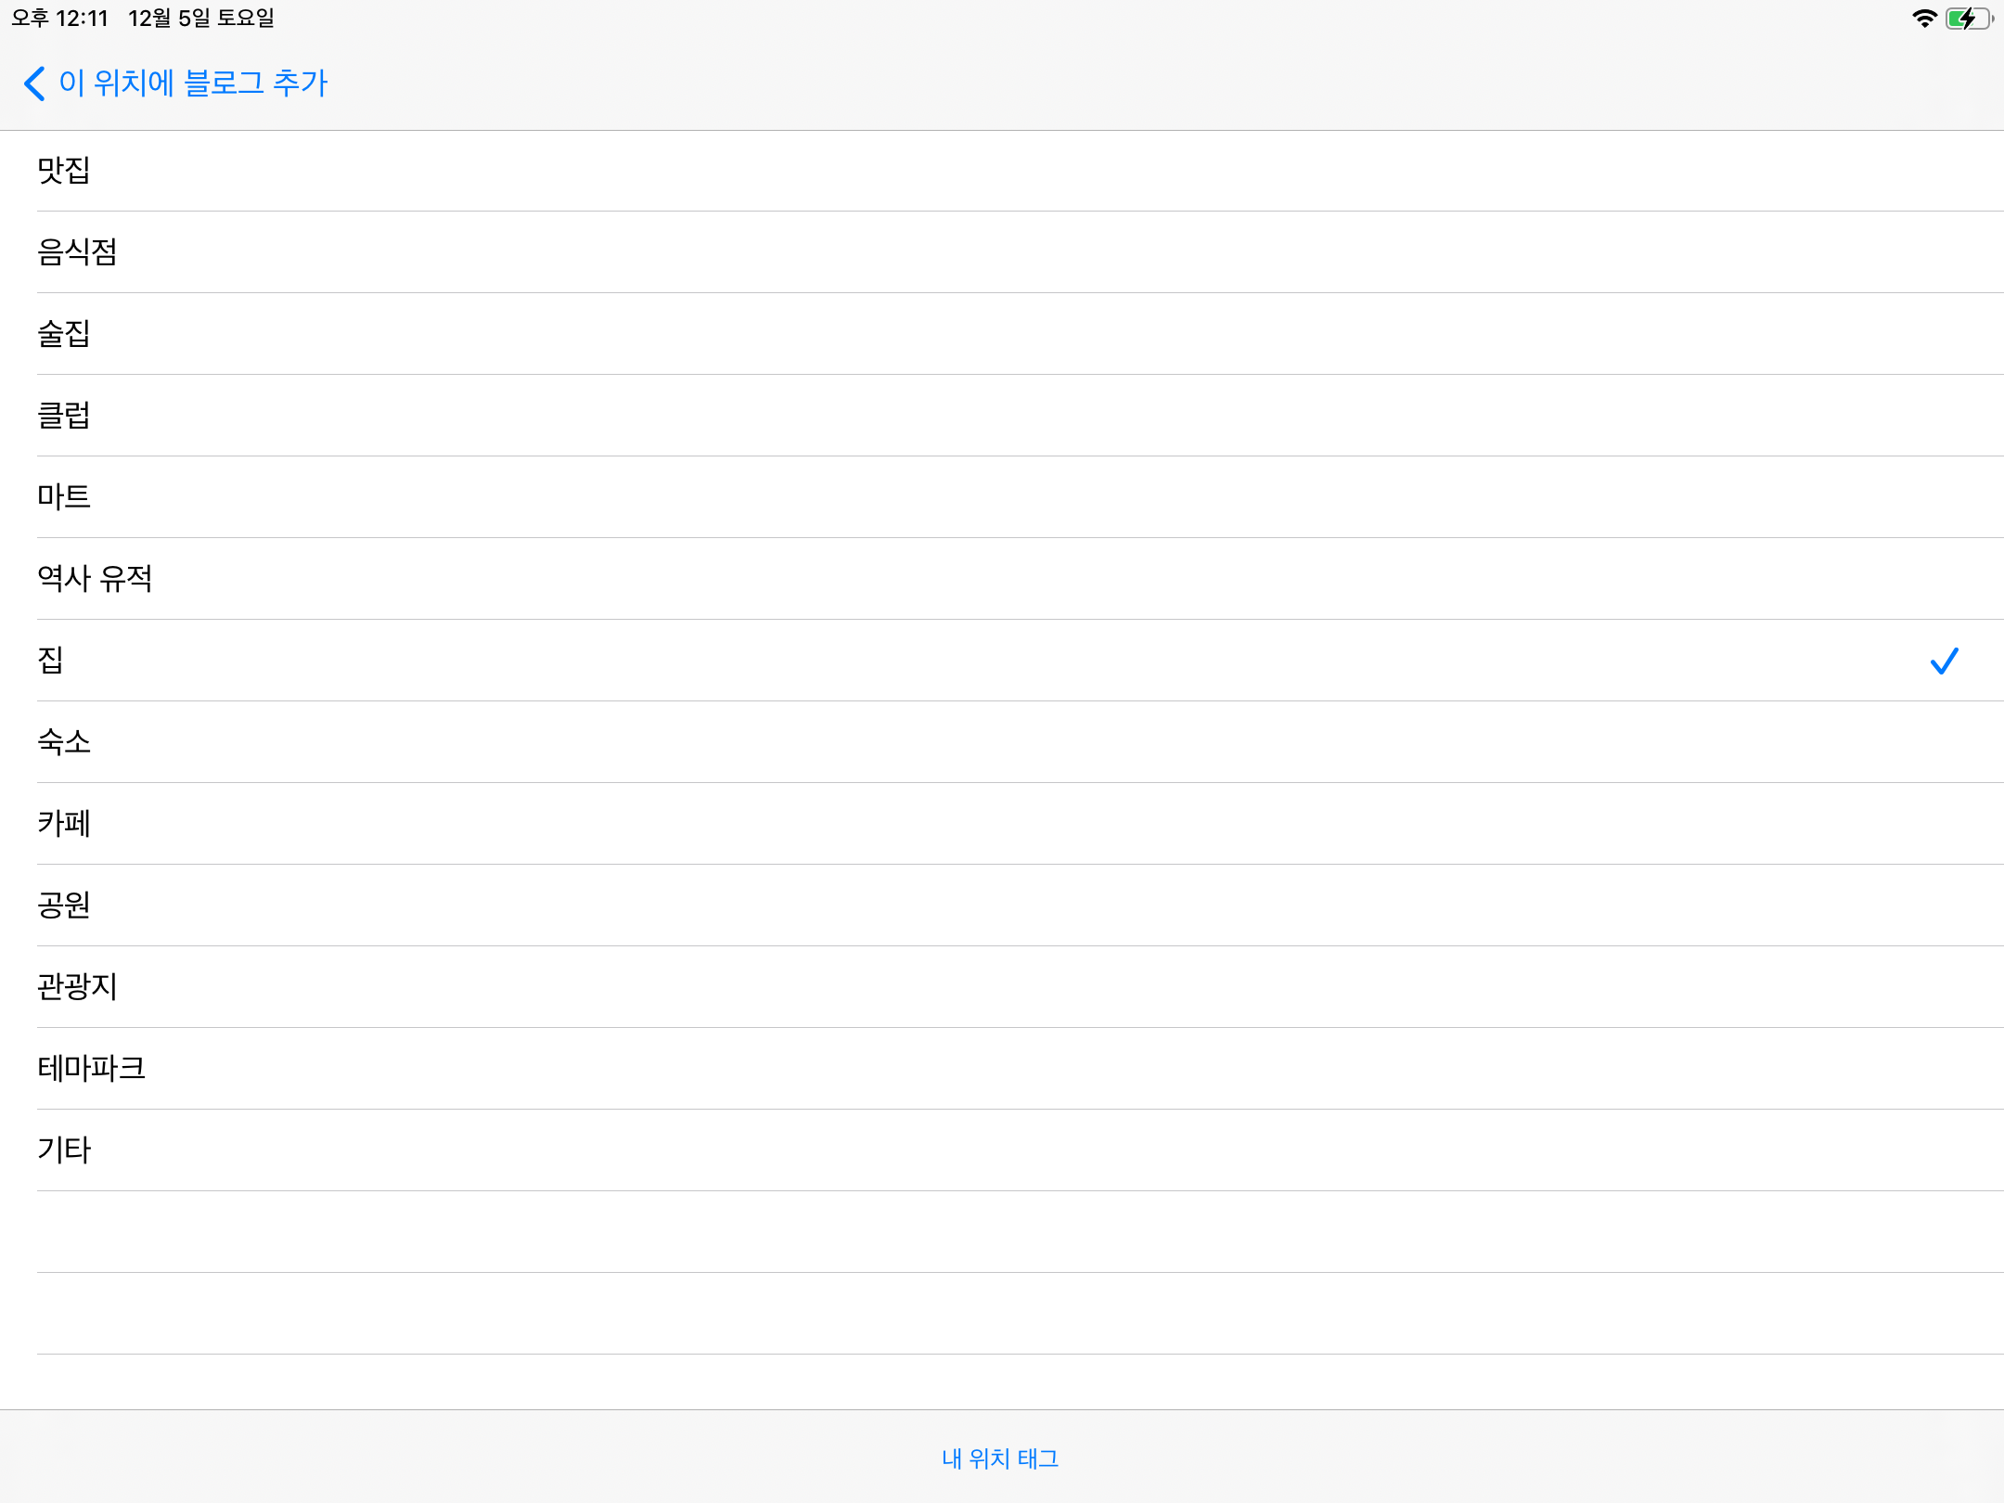Tap the blue checkmark next to 집

1944,661
